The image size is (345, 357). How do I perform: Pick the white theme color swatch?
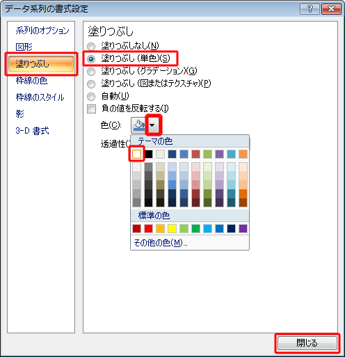[137, 154]
